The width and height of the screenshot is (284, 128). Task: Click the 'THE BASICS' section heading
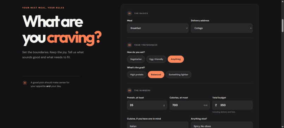141,13
